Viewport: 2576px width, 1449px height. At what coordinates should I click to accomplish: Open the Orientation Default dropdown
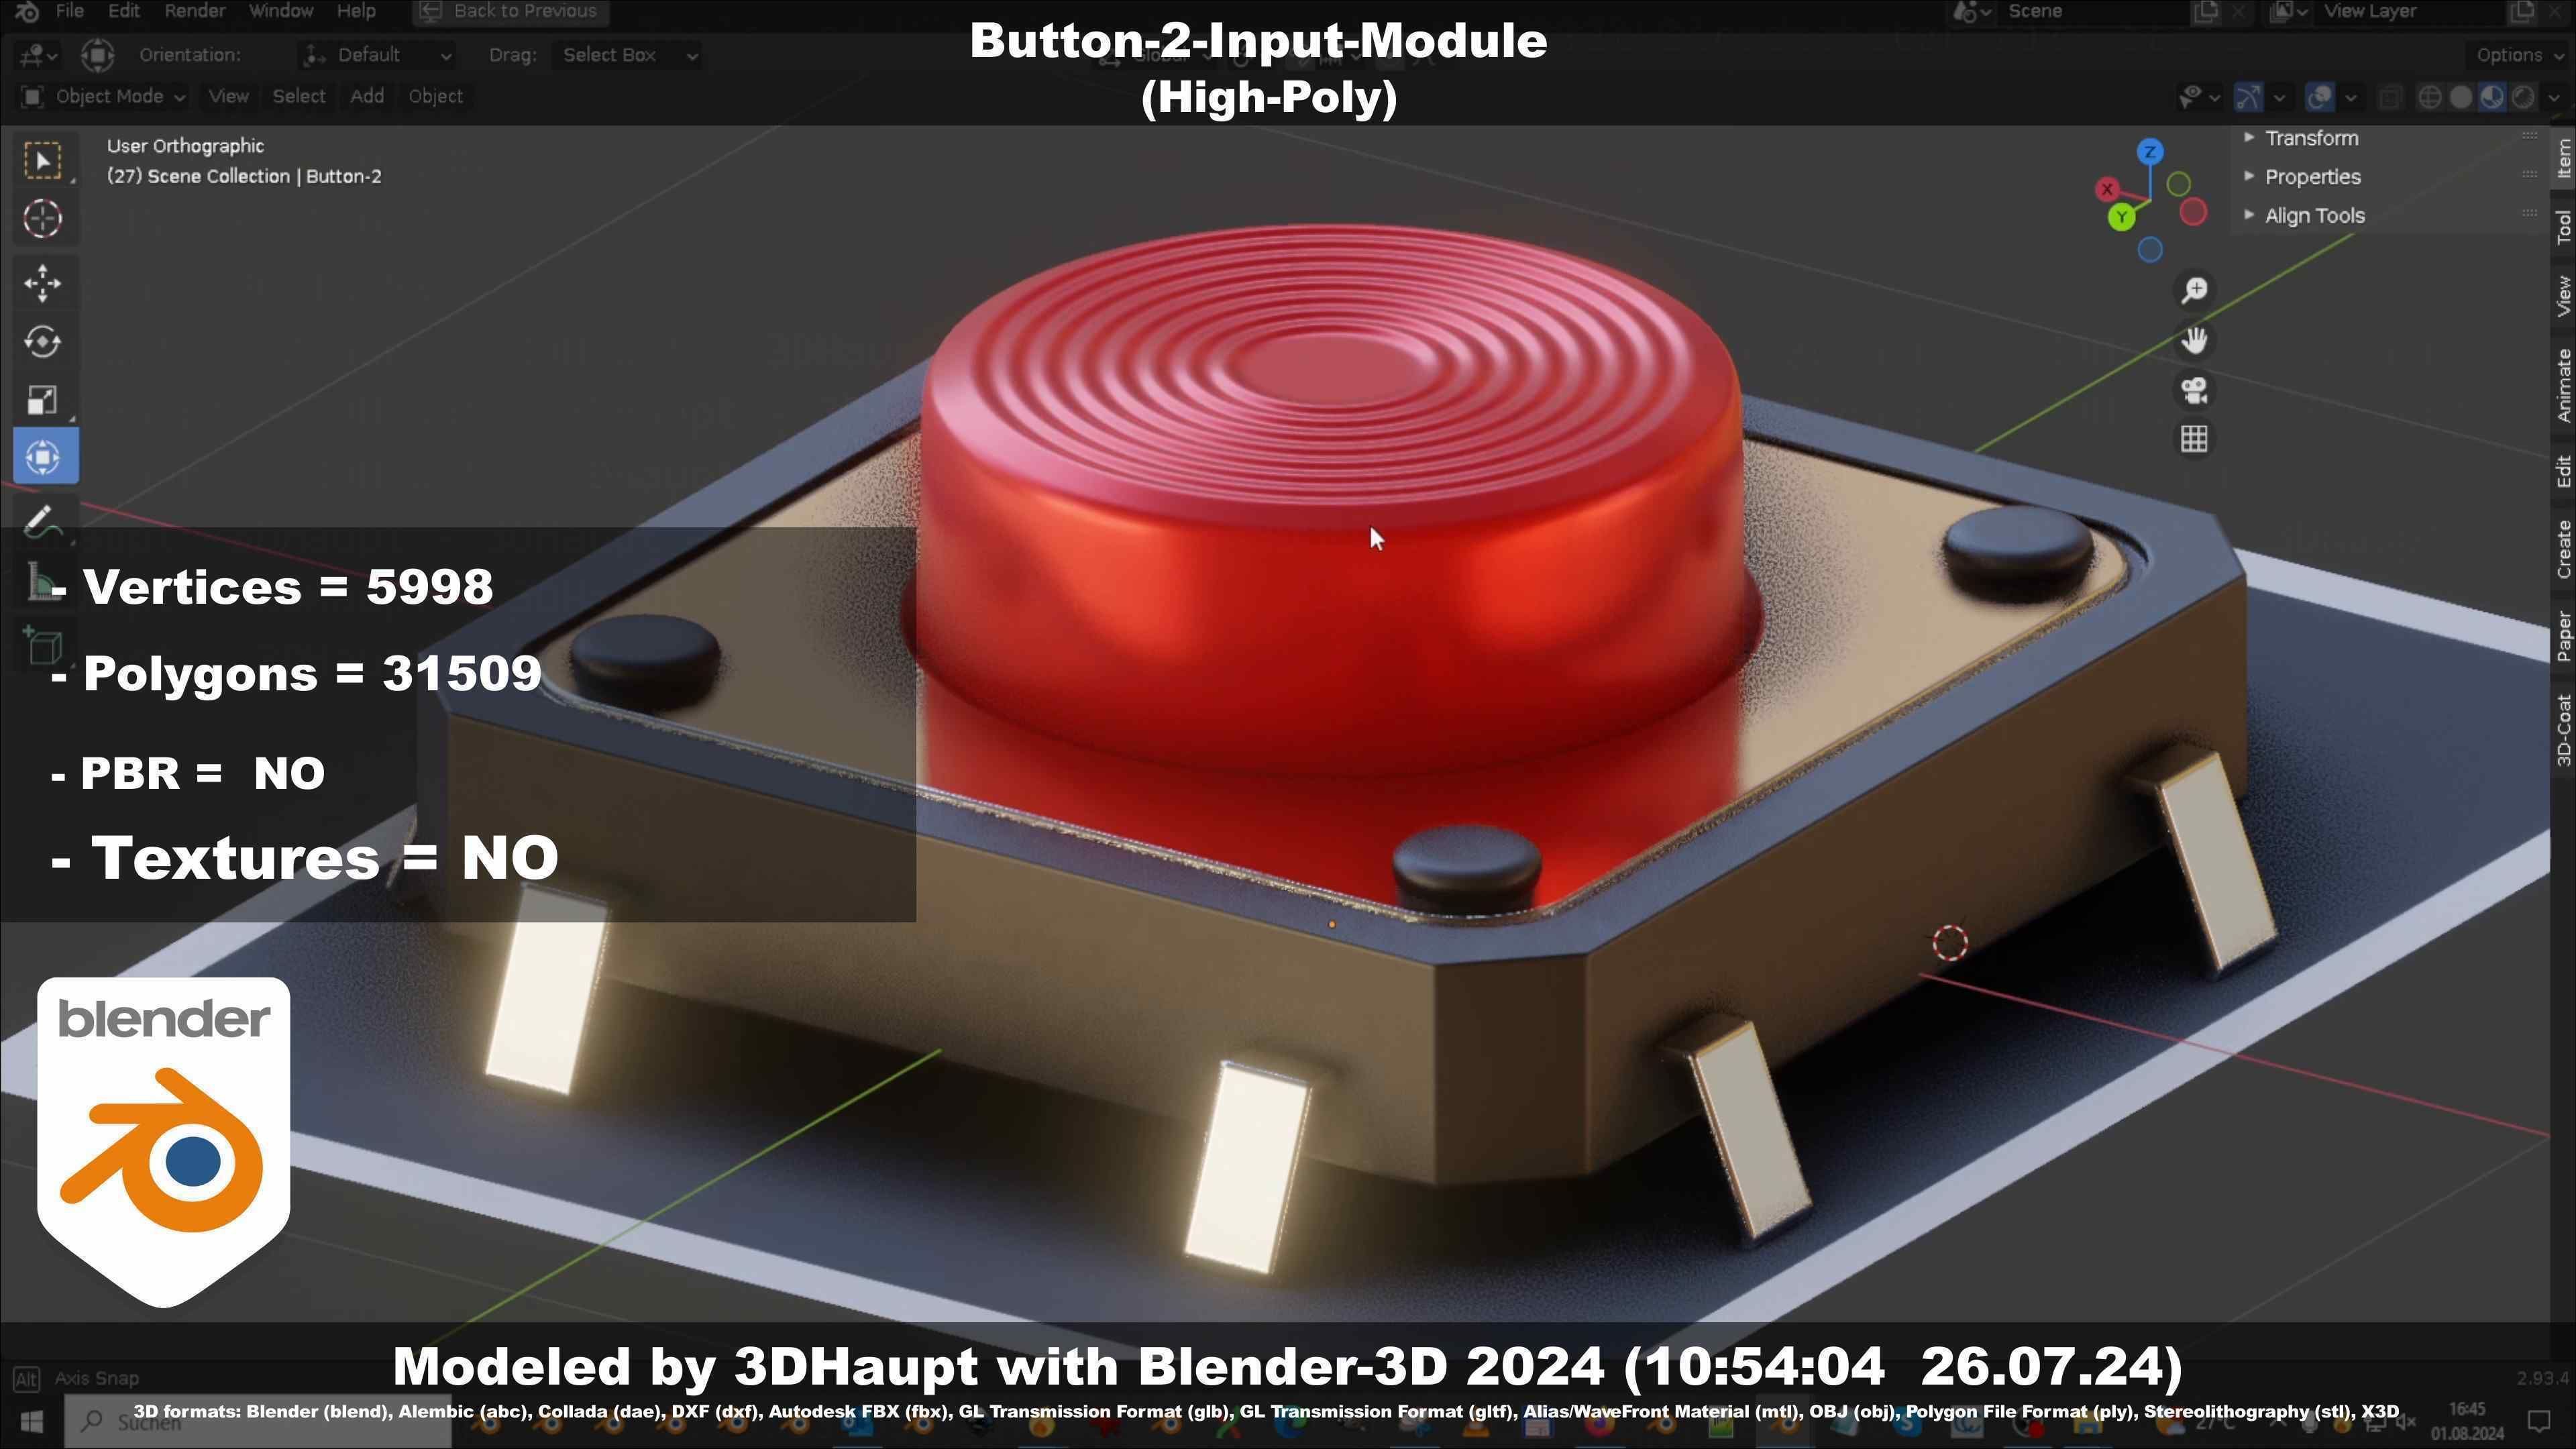pos(378,55)
